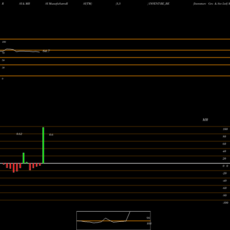Click the 60 label on the MR axis

(x=224, y=144)
